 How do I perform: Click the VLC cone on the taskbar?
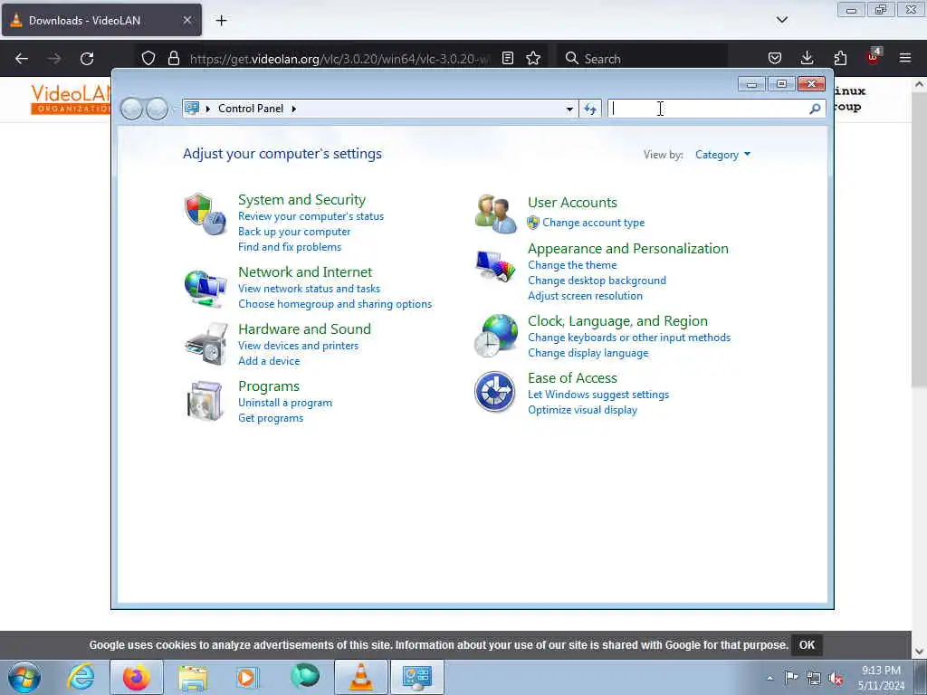click(x=361, y=677)
